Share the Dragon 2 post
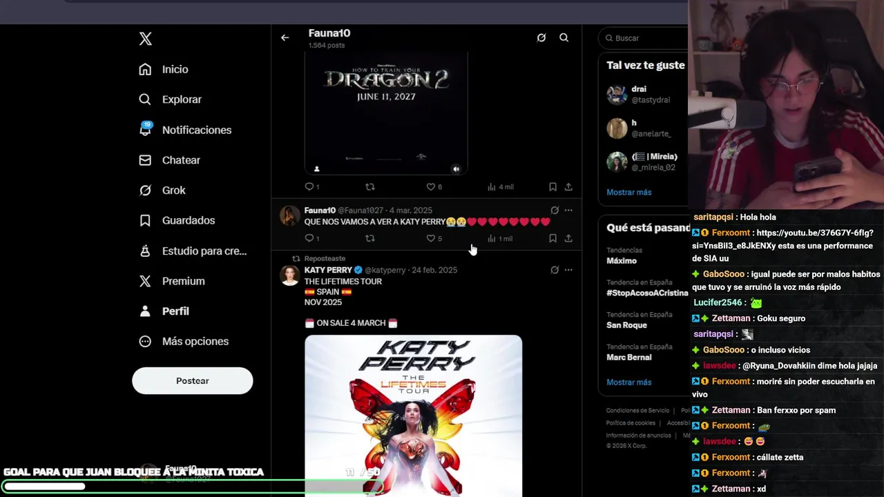This screenshot has width=884, height=497. point(568,187)
